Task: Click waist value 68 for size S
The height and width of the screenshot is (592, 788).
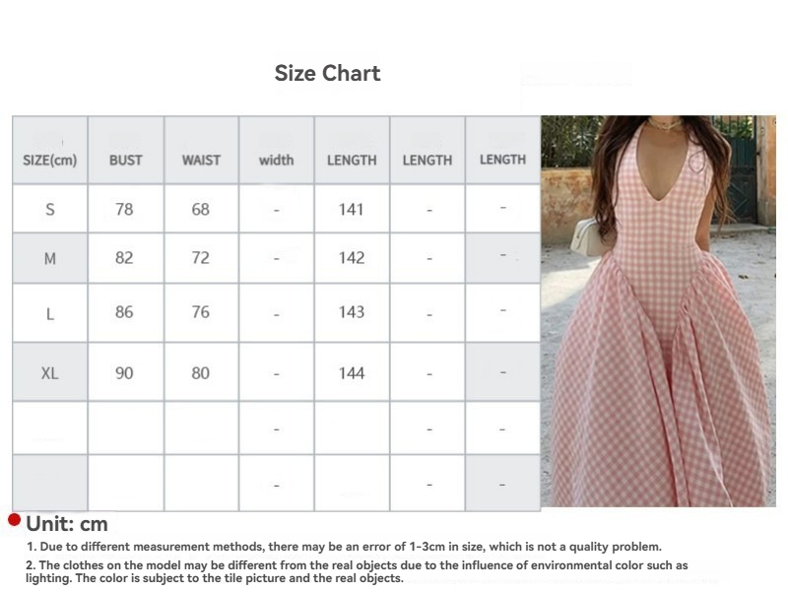Action: (201, 209)
